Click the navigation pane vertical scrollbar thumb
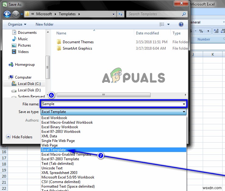 click(x=48, y=67)
